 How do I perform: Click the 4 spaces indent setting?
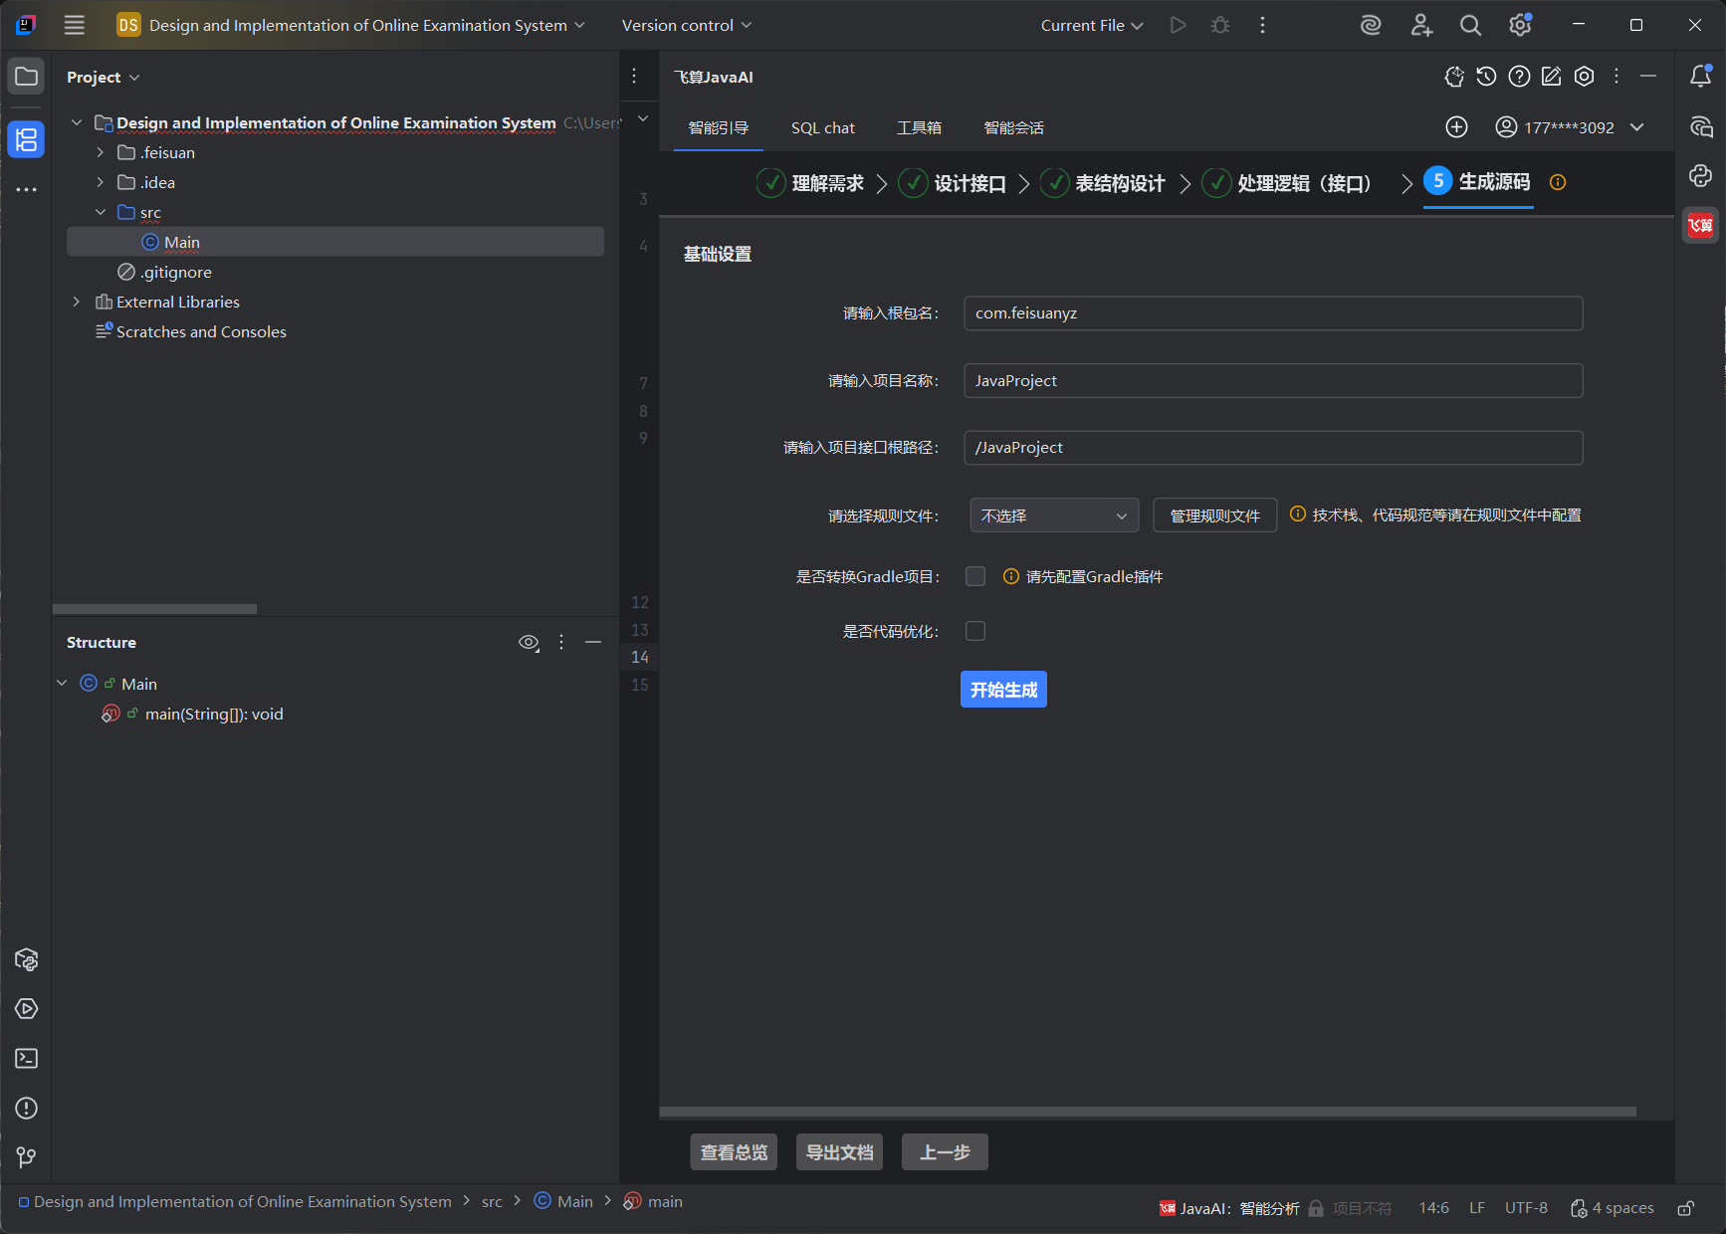1613,1208
